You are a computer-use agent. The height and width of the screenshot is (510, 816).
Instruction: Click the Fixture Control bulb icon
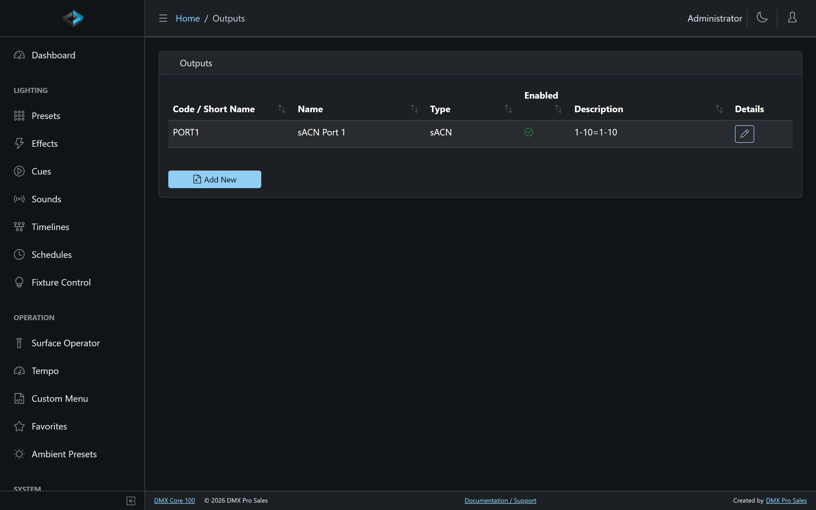point(19,282)
